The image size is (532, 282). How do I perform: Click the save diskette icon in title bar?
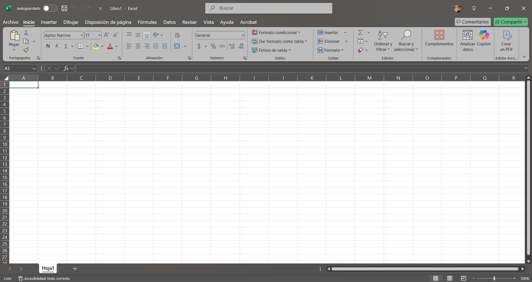click(x=64, y=8)
